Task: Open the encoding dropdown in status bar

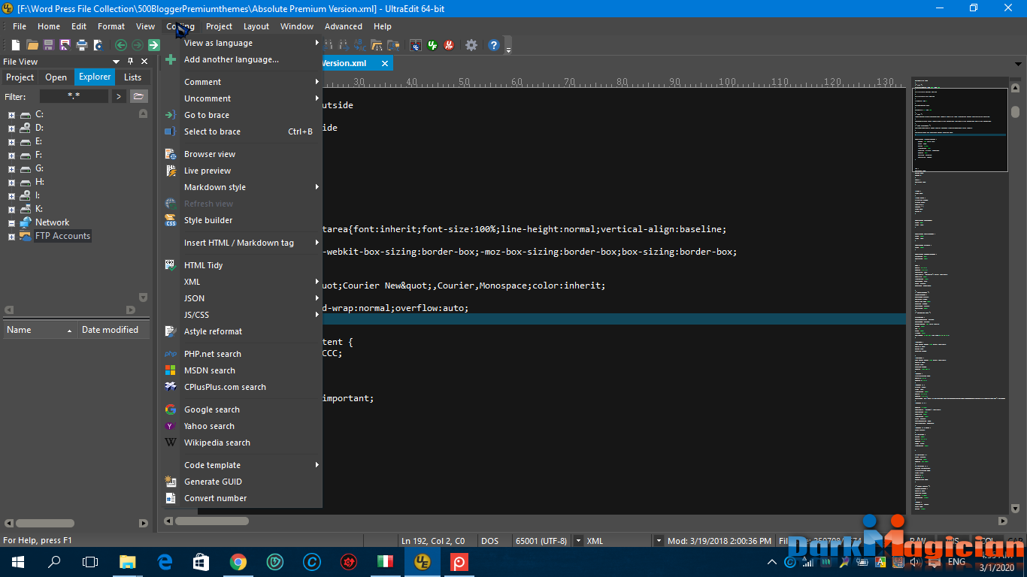Action: point(578,541)
